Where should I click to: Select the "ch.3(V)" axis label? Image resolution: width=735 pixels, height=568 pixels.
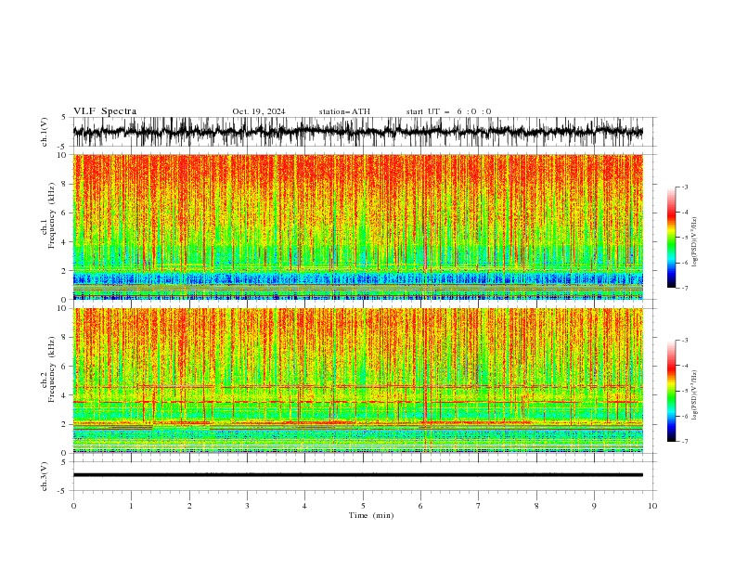tap(45, 476)
